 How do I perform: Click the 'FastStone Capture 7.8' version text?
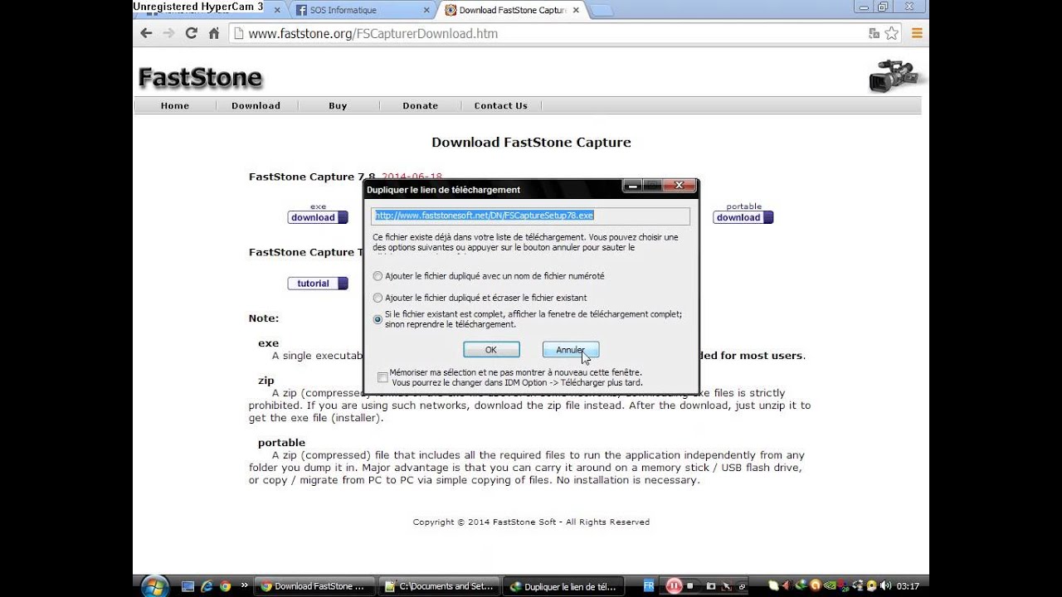point(312,177)
